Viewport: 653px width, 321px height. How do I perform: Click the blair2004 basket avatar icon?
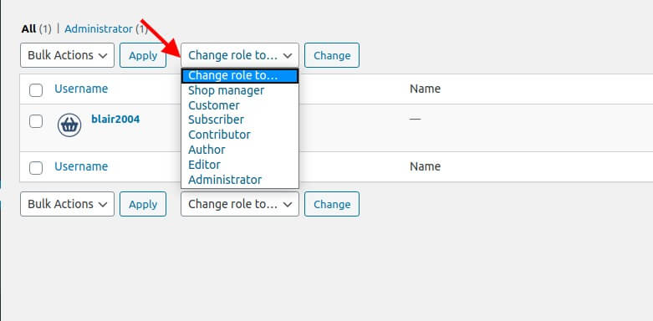(x=69, y=125)
